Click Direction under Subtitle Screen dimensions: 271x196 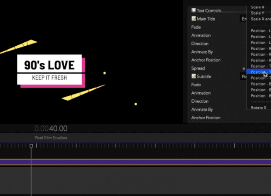click(200, 101)
